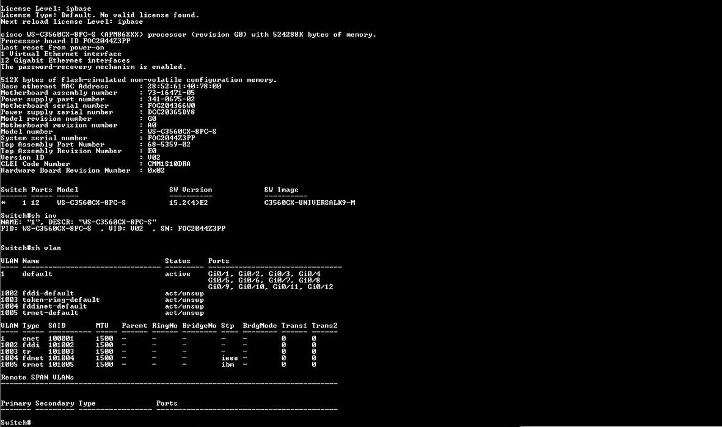Image resolution: width=722 pixels, height=427 pixels.
Task: Click the 'SAID' column header
Action: pos(57,326)
